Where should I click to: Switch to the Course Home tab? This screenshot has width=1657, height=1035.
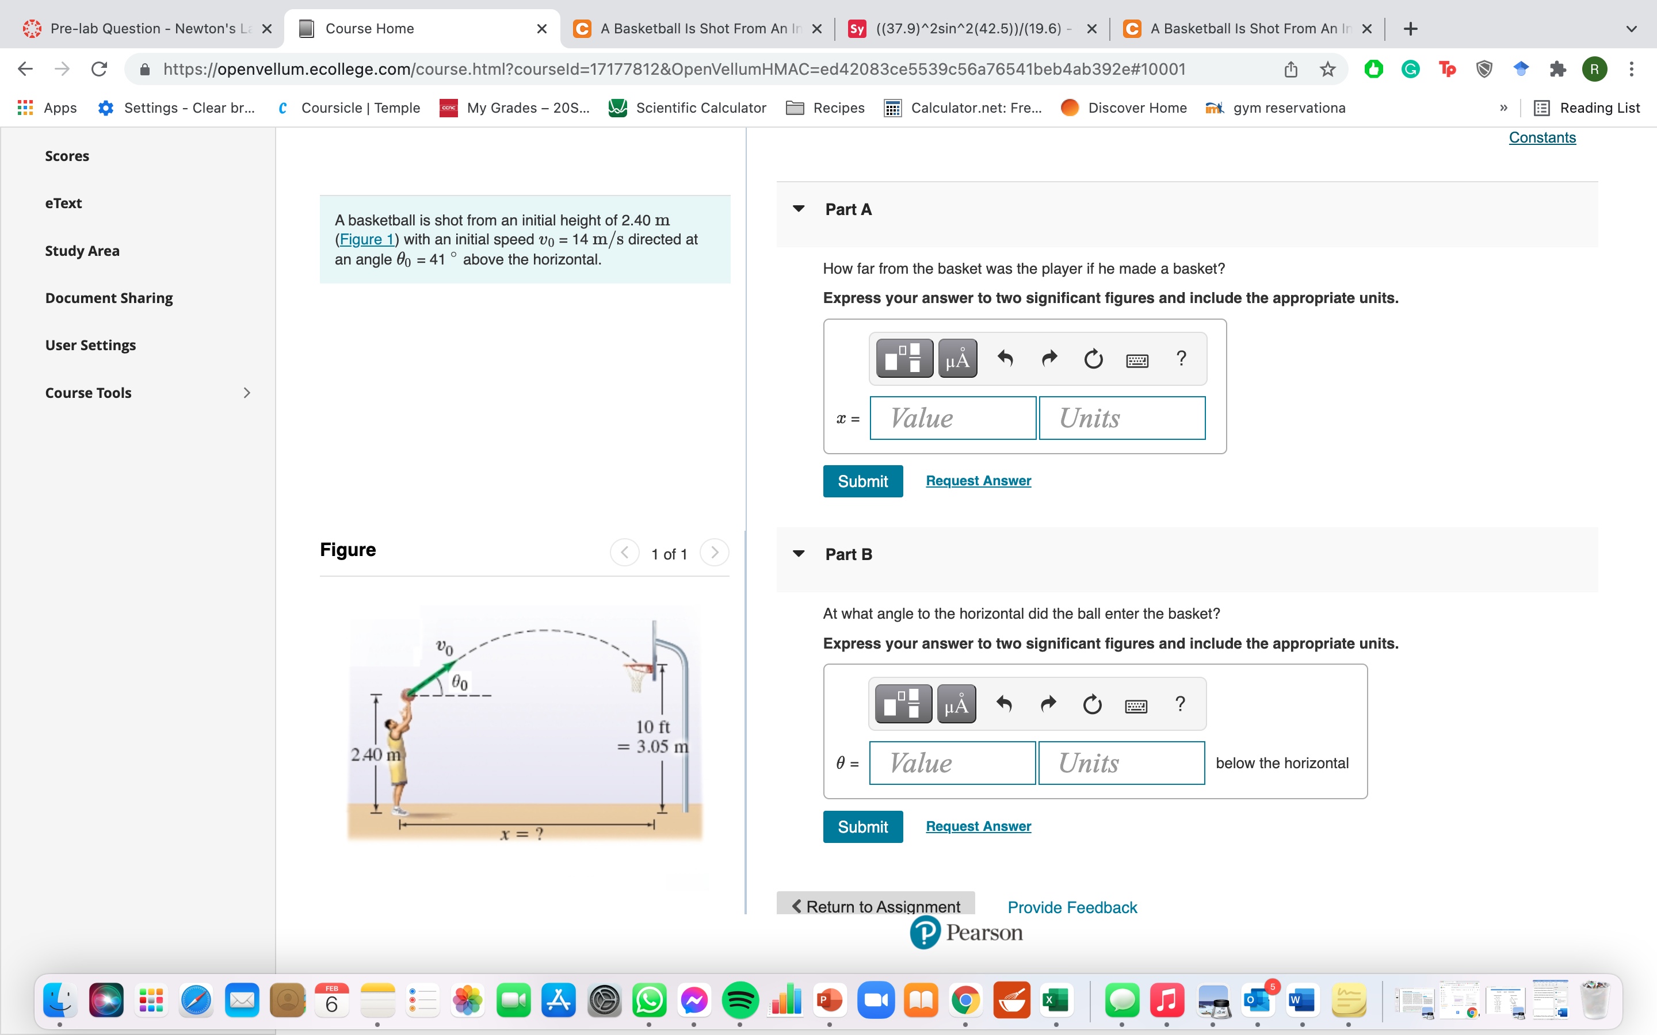point(370,28)
